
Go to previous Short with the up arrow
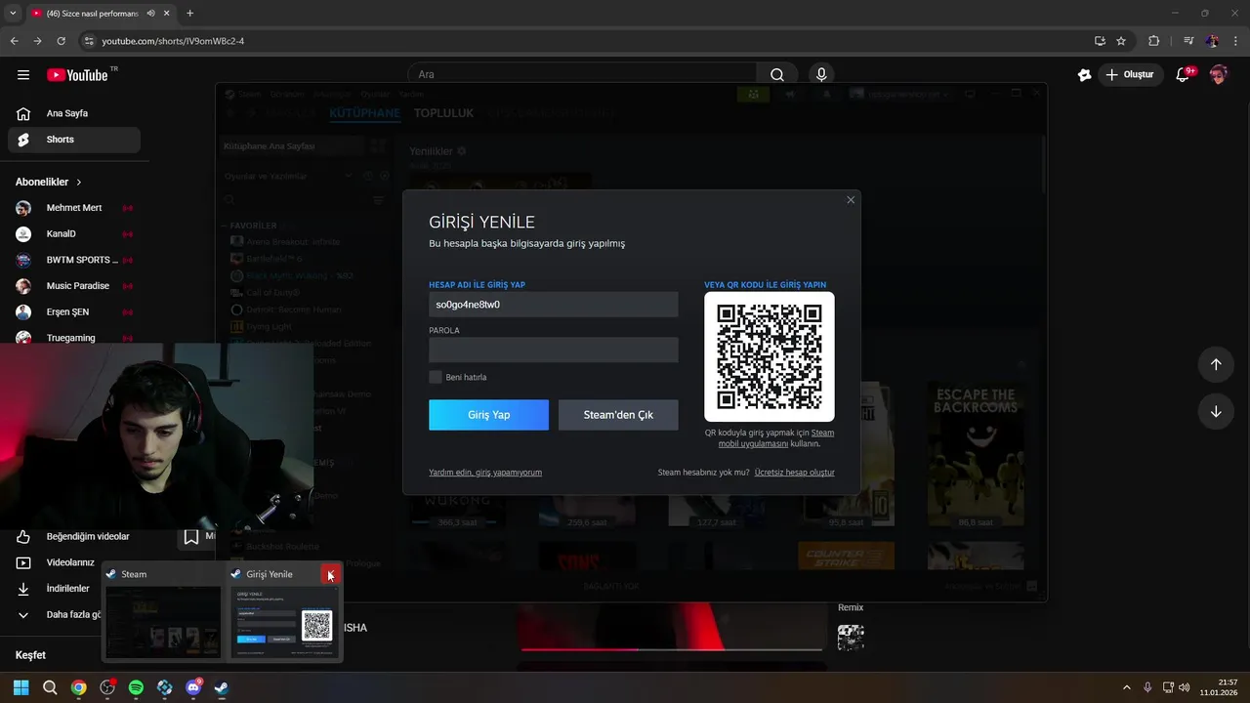point(1216,364)
